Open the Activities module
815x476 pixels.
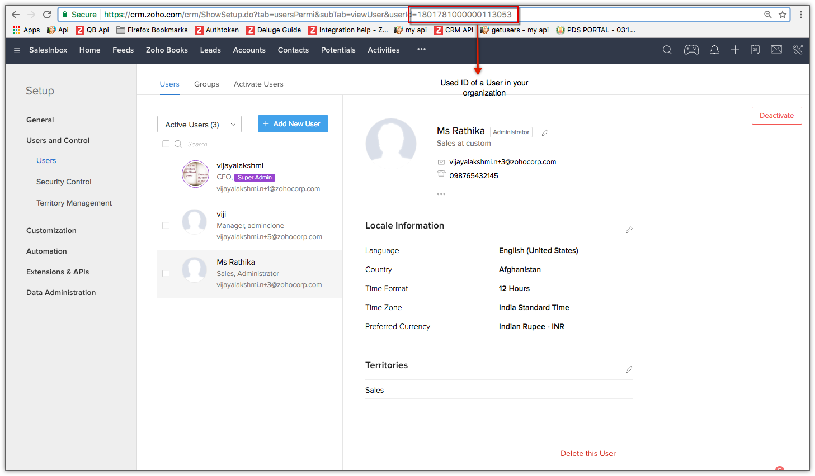tap(384, 50)
